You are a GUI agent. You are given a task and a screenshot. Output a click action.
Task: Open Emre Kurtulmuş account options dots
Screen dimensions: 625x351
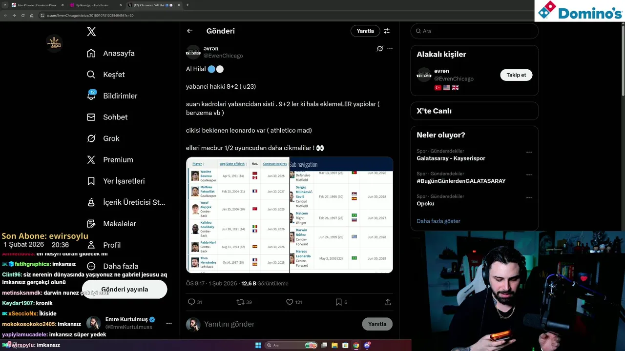click(168, 323)
